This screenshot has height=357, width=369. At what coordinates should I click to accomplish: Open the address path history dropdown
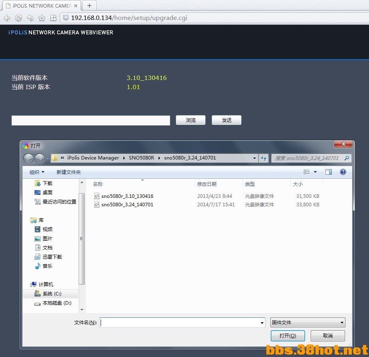(x=254, y=158)
